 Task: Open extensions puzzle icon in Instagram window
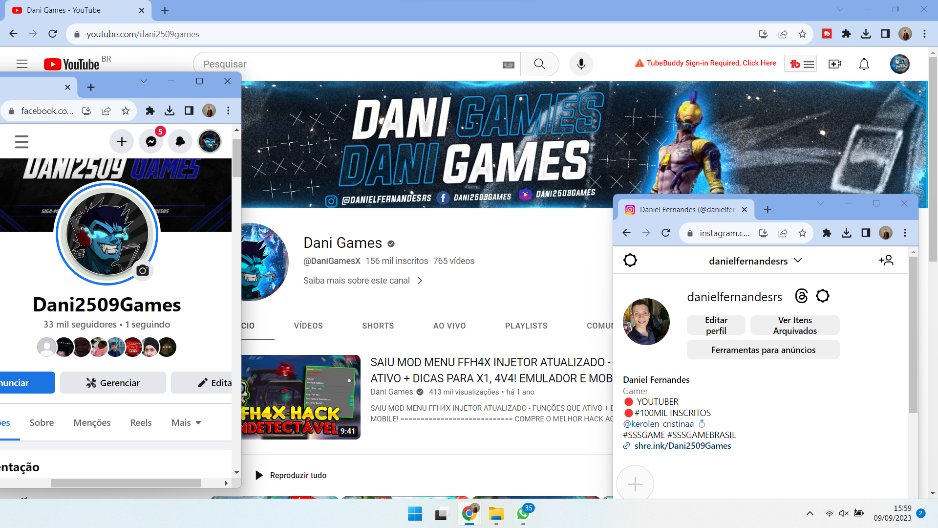pos(827,233)
